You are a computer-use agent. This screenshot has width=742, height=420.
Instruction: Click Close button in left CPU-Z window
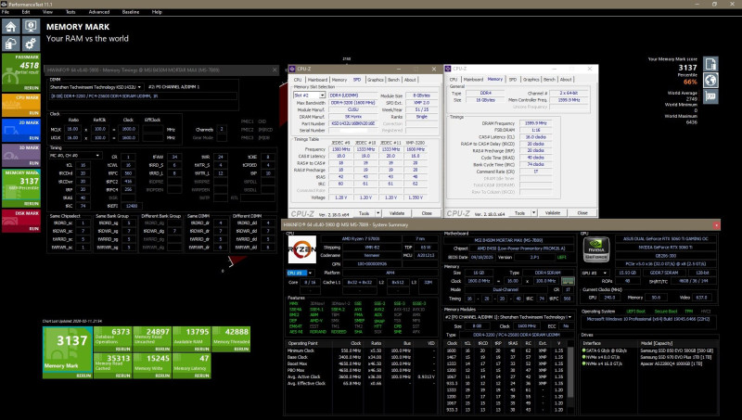(427, 213)
